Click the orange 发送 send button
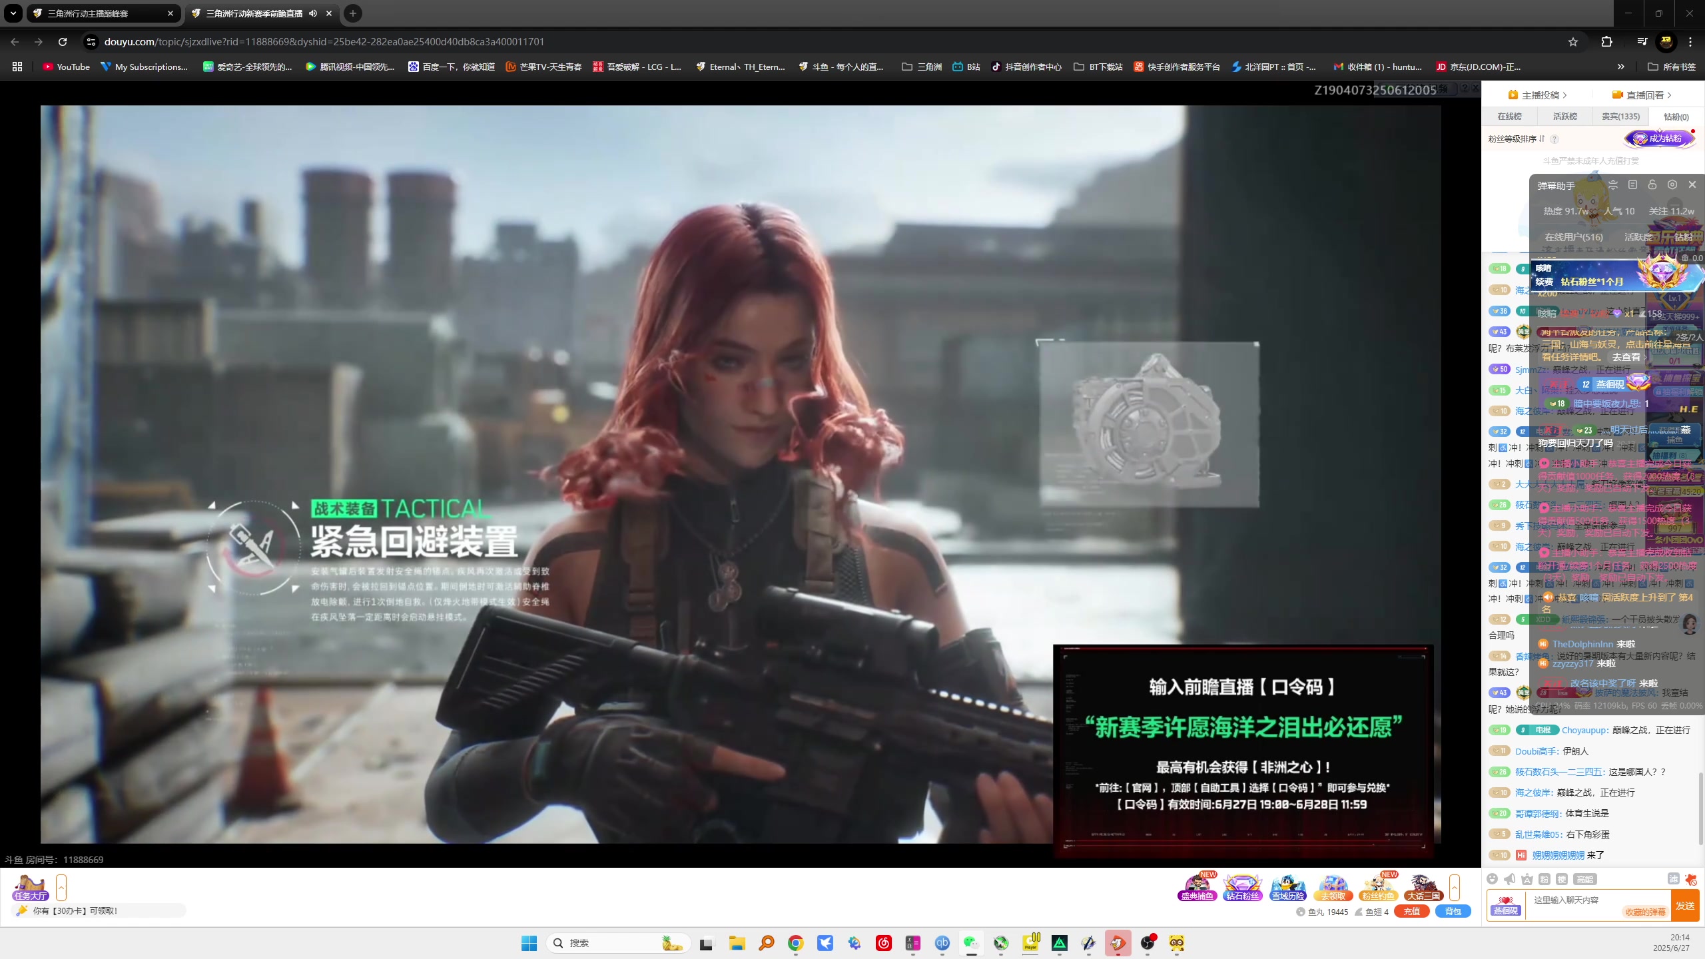 (x=1685, y=906)
